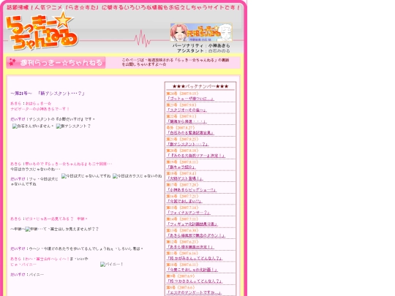
Task: Open back number 第10号 (2007.6.11) link
Action: pos(192,270)
